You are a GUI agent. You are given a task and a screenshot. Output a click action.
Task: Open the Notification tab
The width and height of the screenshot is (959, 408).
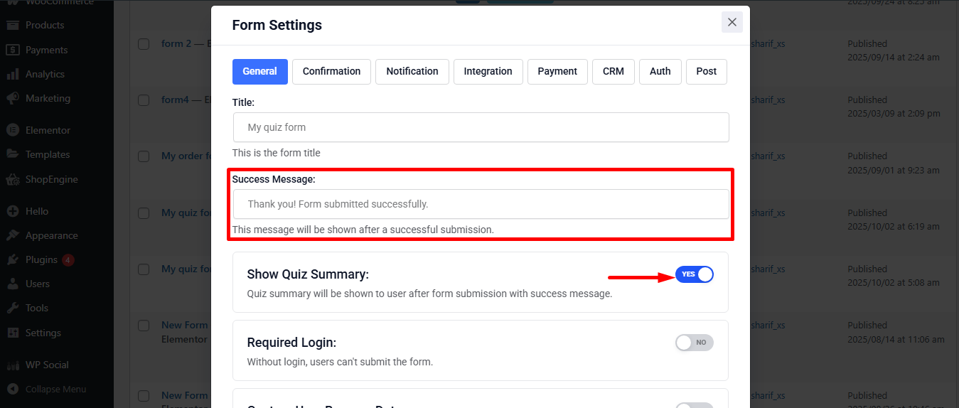point(412,71)
